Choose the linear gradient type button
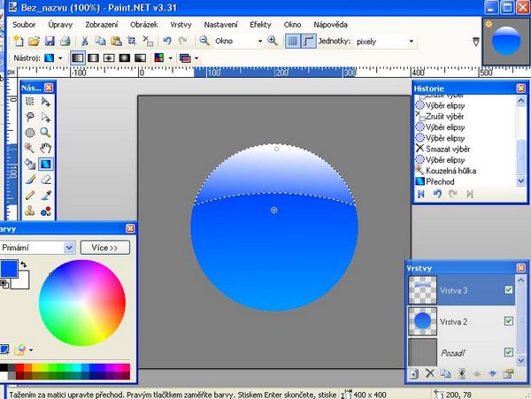Screen dimensions: 531x399 (x=77, y=58)
